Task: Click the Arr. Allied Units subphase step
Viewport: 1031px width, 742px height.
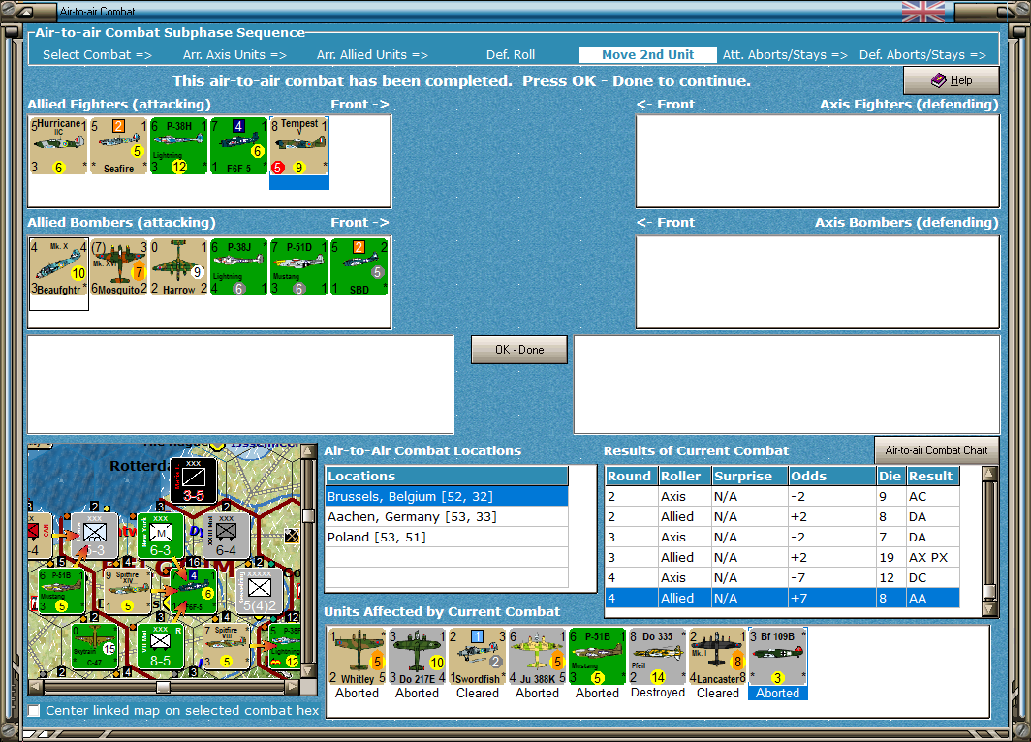Action: tap(372, 55)
